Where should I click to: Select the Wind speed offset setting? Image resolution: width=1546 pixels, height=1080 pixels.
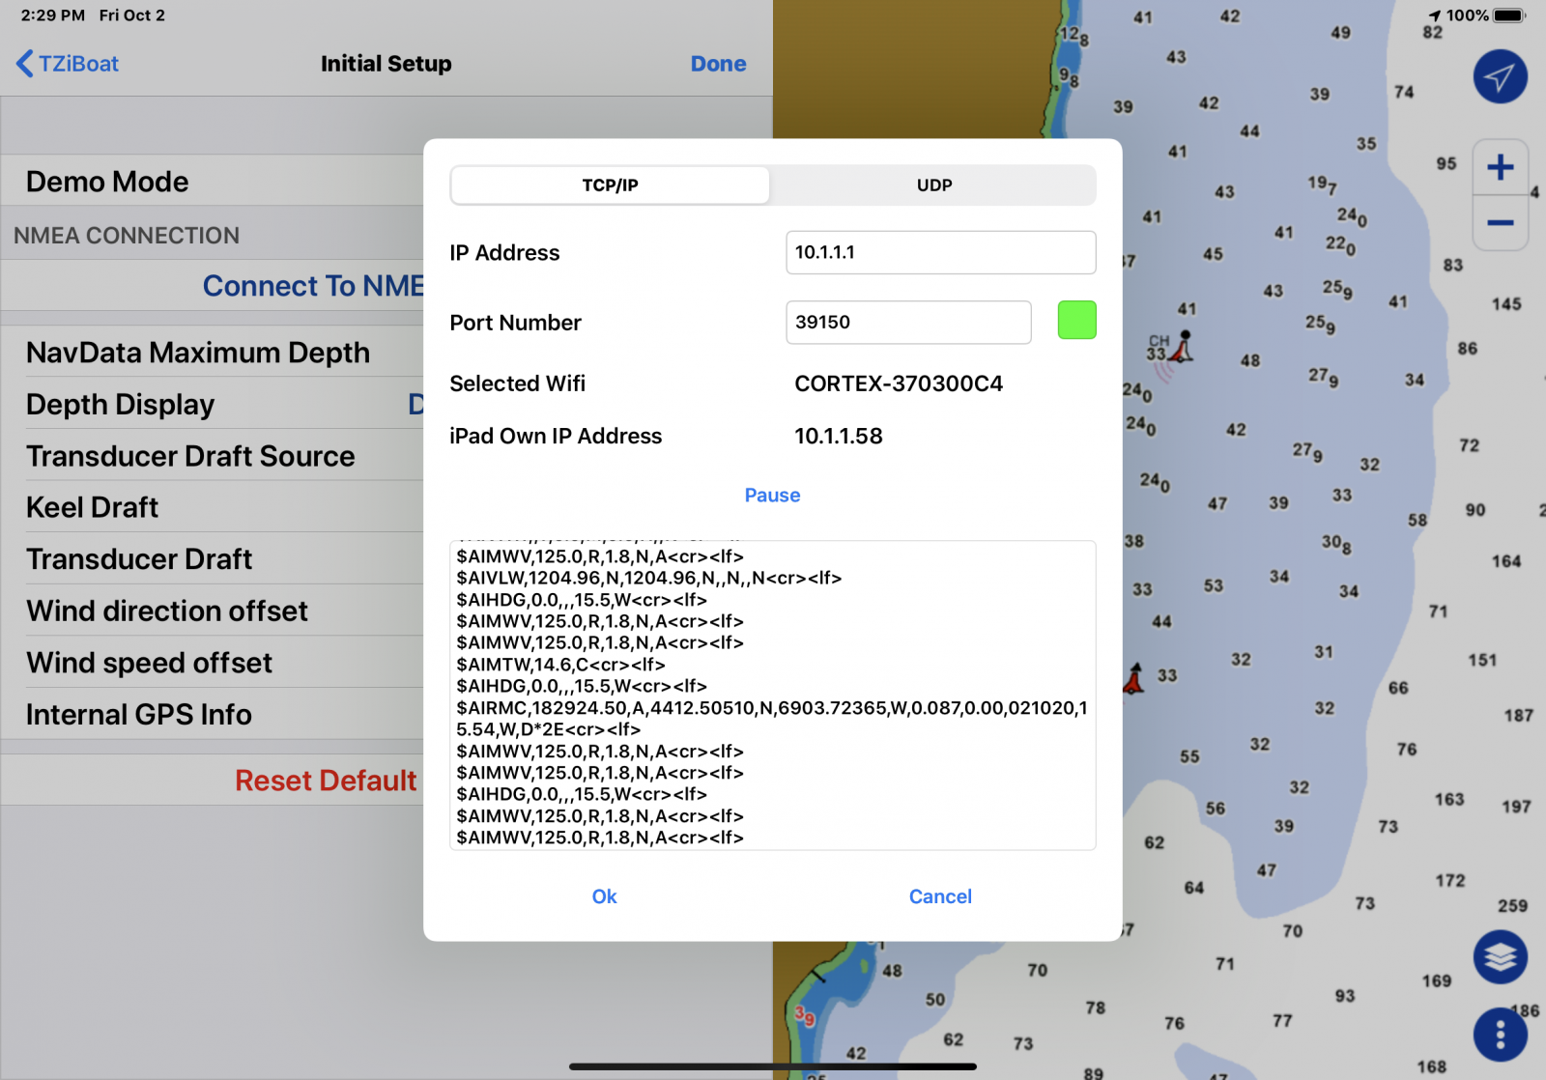tap(148, 663)
